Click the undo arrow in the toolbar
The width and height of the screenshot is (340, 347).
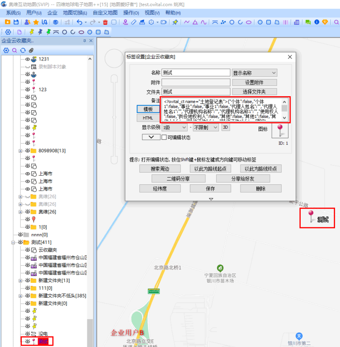(x=80, y=22)
